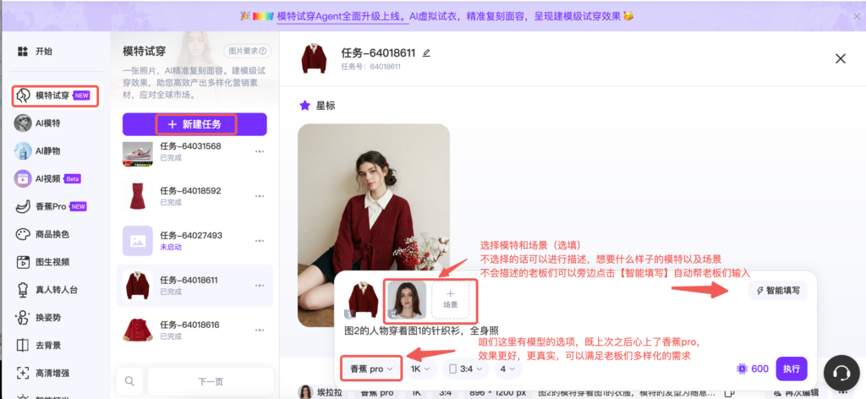Click the search magnifier icon in task list
Viewport: 866px width, 399px height.
click(129, 381)
